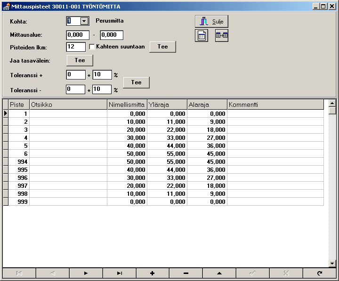Viewport: 339px width, 281px height.
Task: Refresh data with curved arrow icon
Action: tap(320, 273)
